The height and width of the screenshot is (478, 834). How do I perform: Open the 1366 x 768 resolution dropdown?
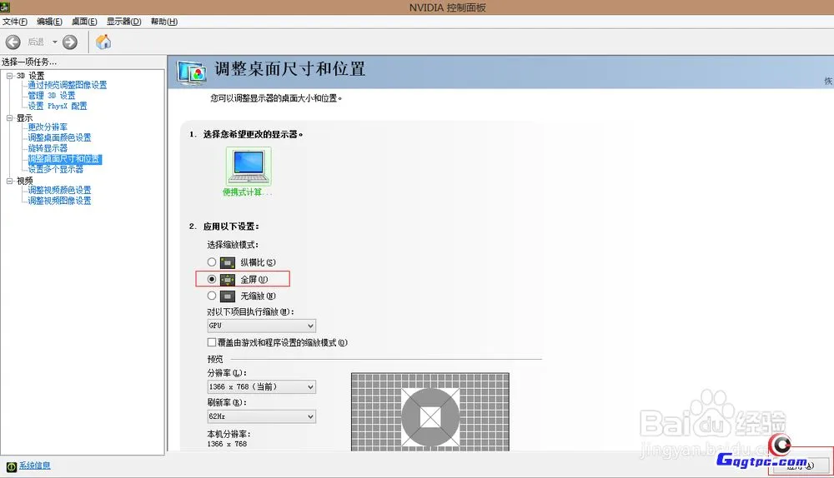[x=261, y=386]
